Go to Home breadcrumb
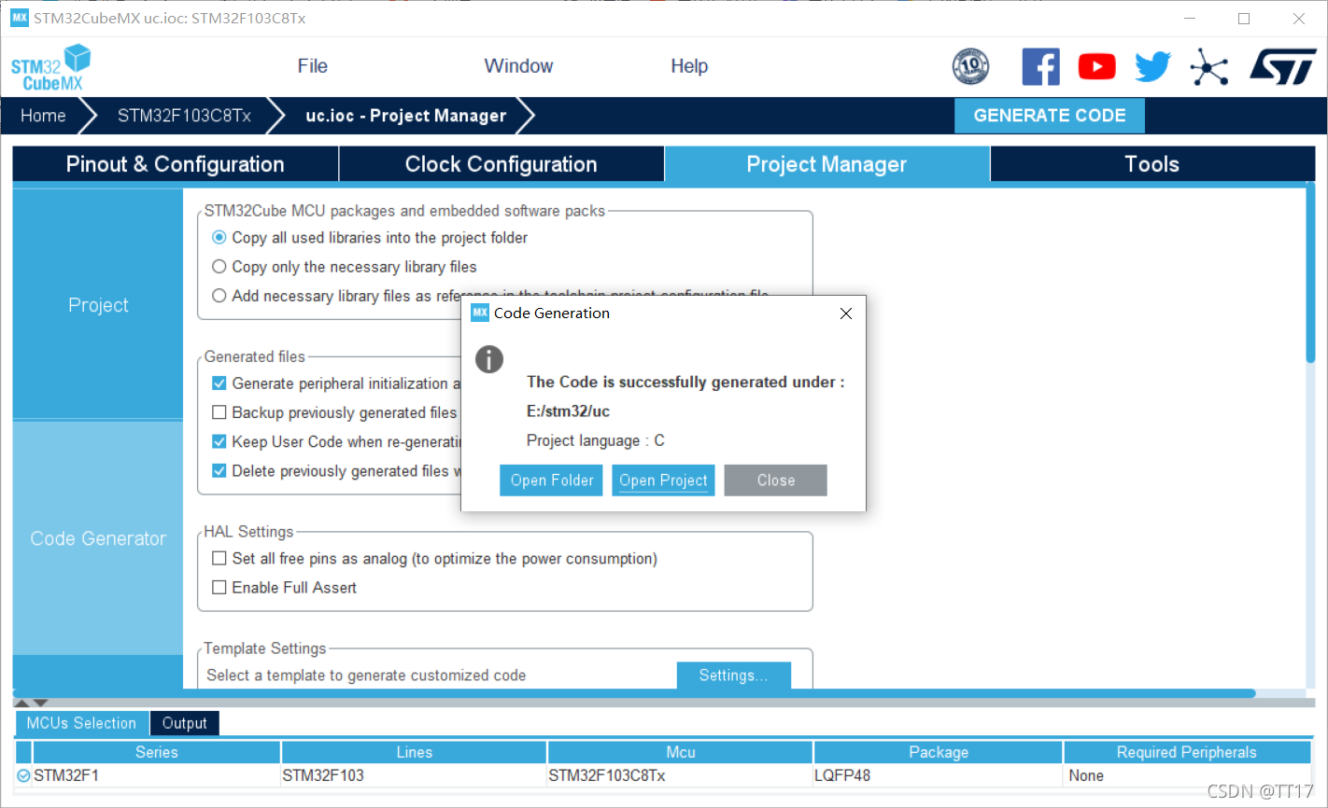The width and height of the screenshot is (1328, 808). click(x=43, y=116)
